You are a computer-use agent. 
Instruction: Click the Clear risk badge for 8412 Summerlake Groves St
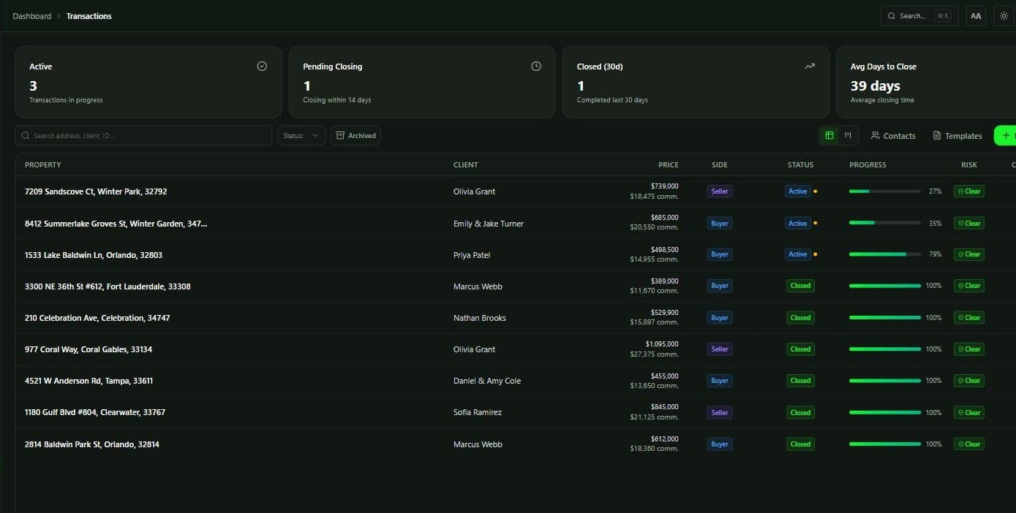pos(969,224)
